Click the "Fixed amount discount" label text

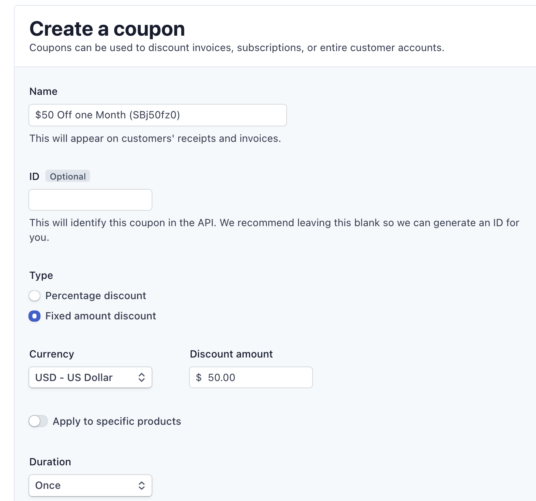pos(101,316)
